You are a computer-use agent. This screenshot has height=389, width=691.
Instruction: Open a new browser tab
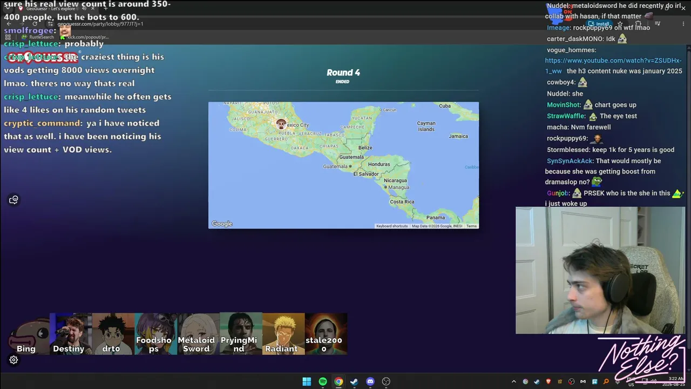pyautogui.click(x=106, y=9)
